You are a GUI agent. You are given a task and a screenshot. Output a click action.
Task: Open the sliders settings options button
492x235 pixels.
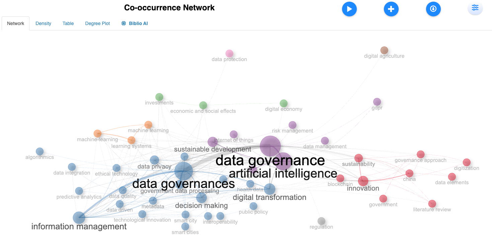[475, 8]
